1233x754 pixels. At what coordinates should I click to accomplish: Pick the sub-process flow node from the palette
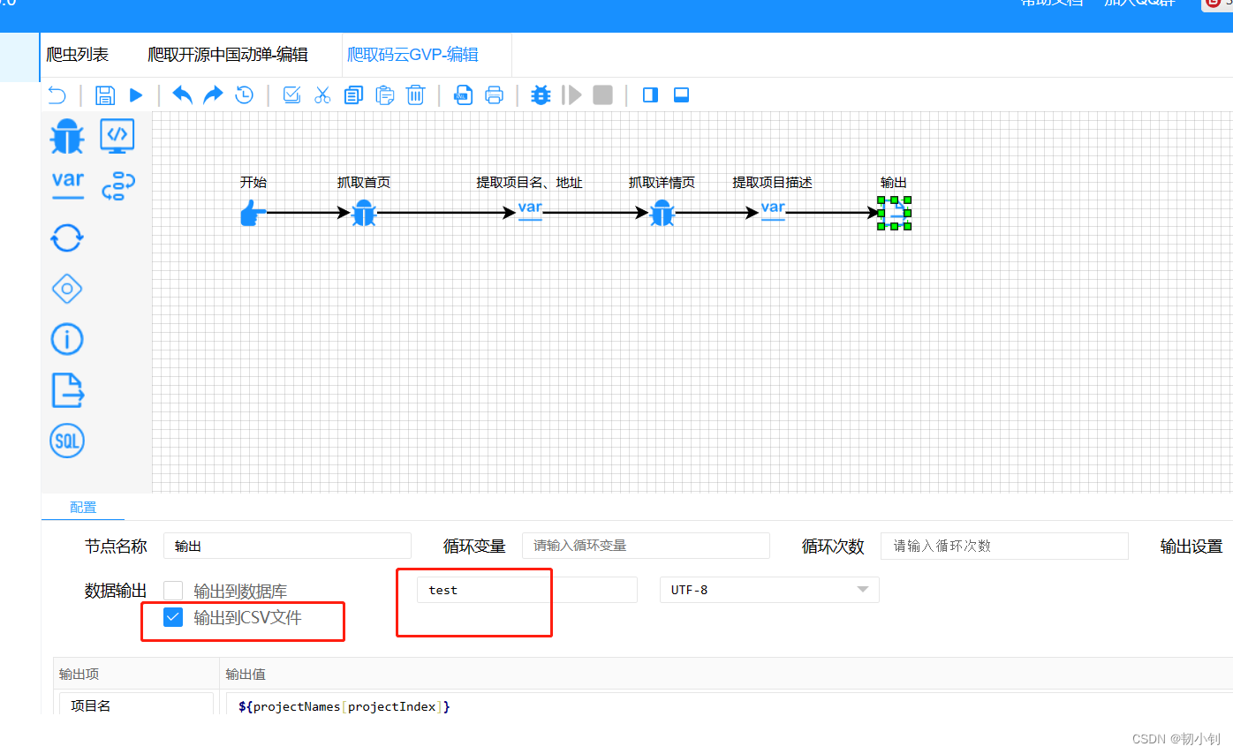click(118, 185)
